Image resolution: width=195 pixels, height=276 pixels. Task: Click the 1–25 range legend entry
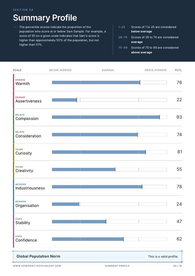[147, 29]
